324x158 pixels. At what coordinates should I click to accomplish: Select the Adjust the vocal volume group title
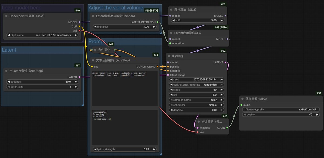click(116, 8)
